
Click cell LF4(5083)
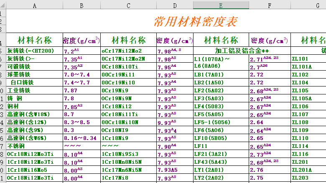point(221,106)
